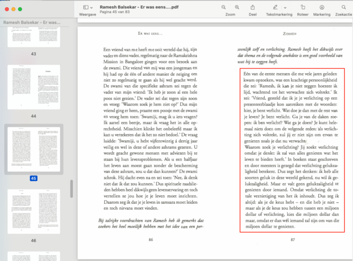Select page 46 thumbnail in sidebar
Image resolution: width=353 pixels, height=261 pixels.
tap(34, 211)
